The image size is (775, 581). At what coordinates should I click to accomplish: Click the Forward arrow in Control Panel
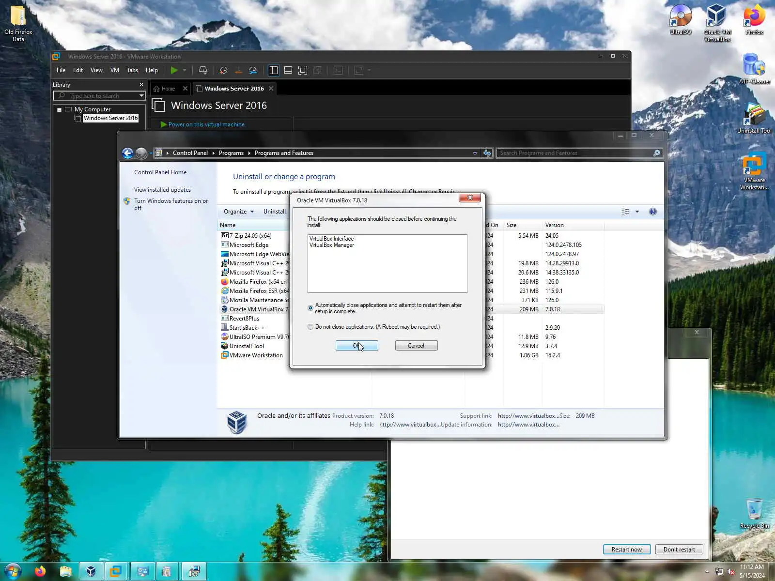(141, 153)
